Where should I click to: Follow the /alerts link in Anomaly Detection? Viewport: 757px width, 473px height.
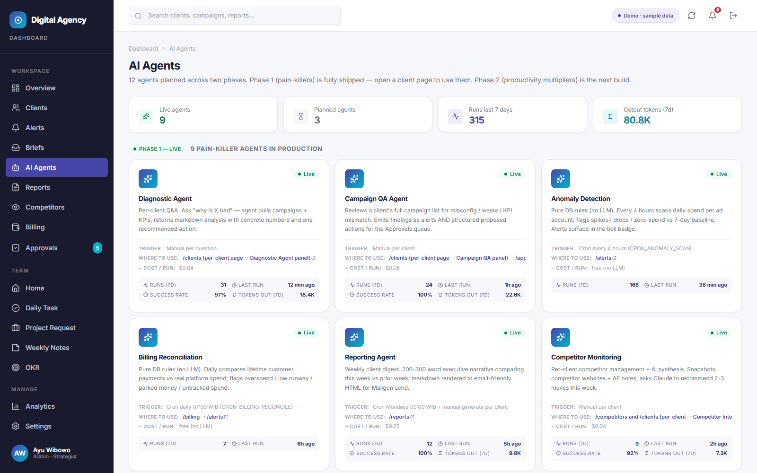click(x=606, y=258)
